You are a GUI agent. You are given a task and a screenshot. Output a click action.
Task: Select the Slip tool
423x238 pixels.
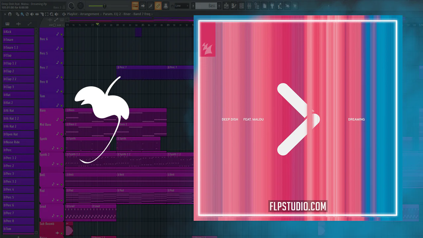point(37,14)
